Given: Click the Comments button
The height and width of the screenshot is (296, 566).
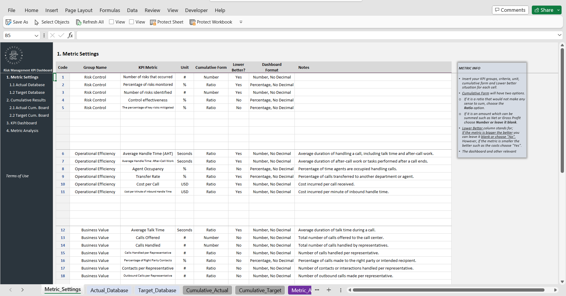Looking at the screenshot, I should pyautogui.click(x=510, y=10).
